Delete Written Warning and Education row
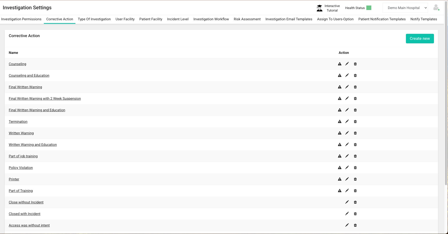 [355, 145]
